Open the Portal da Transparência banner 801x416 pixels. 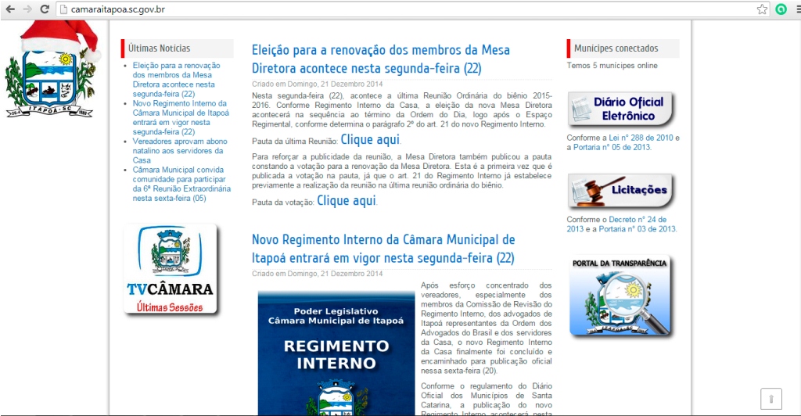tap(620, 296)
